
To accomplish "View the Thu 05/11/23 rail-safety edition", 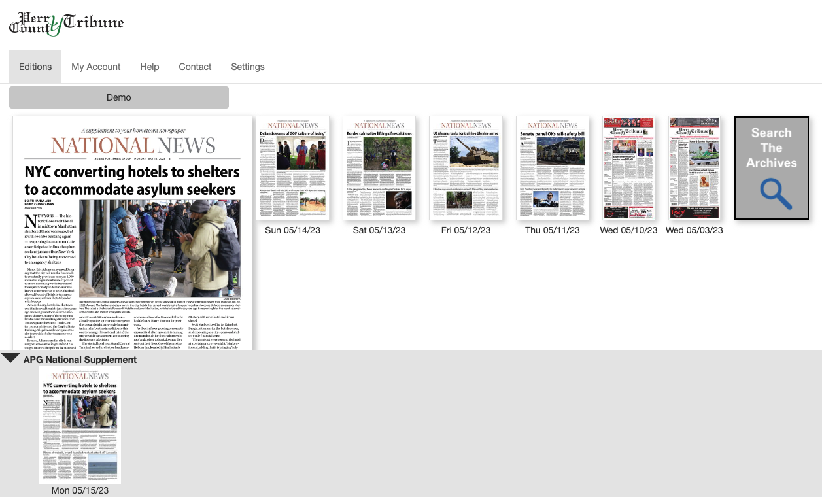I will [553, 168].
